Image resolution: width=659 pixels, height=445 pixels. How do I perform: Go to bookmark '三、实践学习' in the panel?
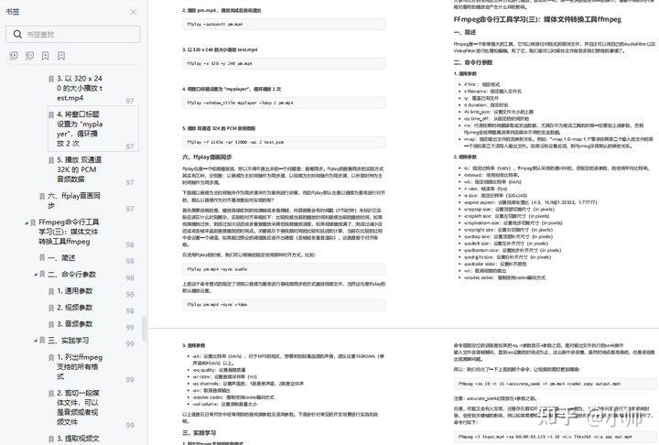68,341
